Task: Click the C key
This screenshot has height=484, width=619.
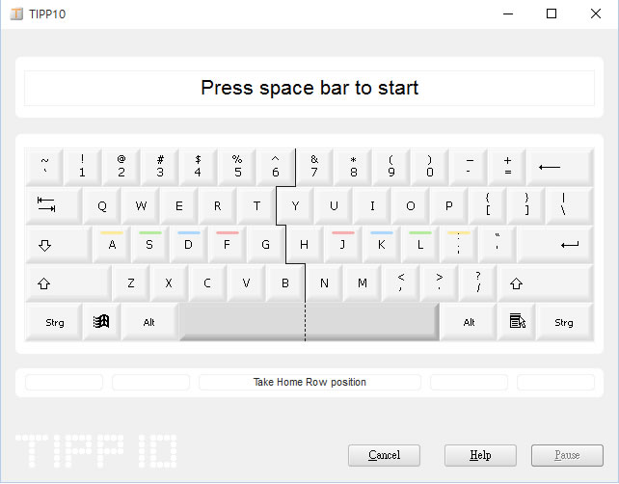Action: coord(207,283)
